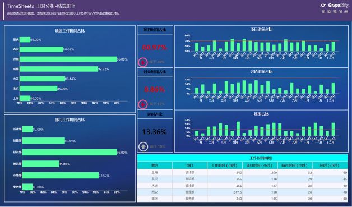
Task: Select the 32 discussion hours cell in 上海 row
Action: coord(295,172)
